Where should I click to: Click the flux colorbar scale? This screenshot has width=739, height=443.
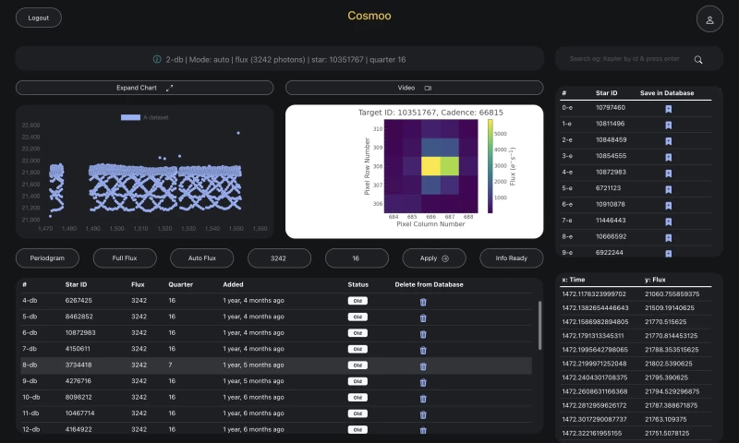click(x=491, y=165)
